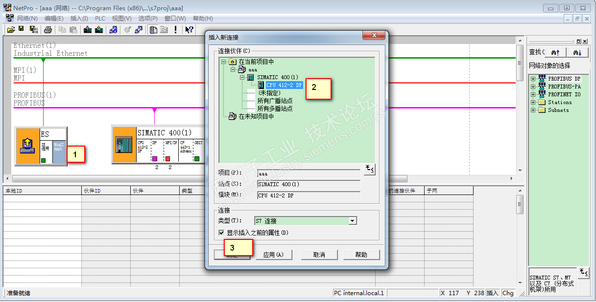Select 在未知项目中 tree entry
Screen dimensions: 596x302
[x=257, y=116]
